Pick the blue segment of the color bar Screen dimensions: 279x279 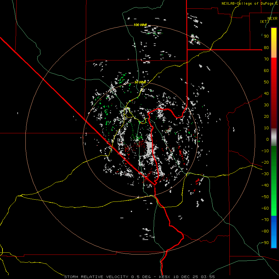274,232
